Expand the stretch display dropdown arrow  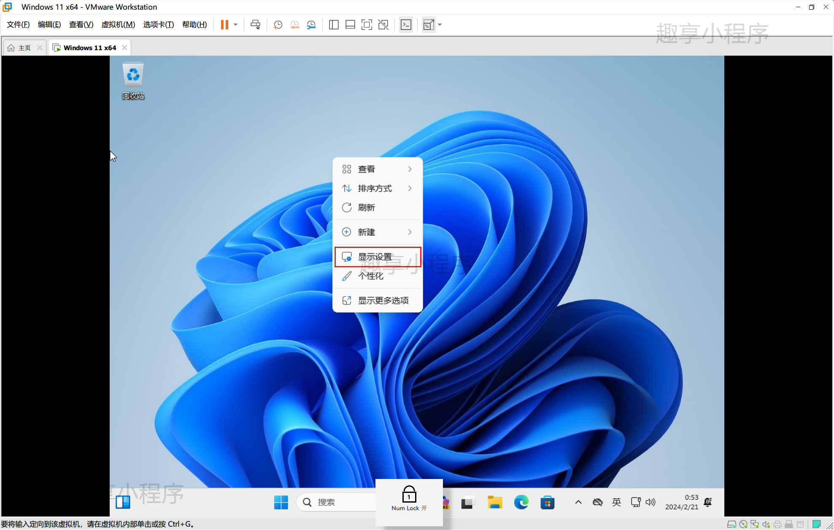[x=440, y=25]
